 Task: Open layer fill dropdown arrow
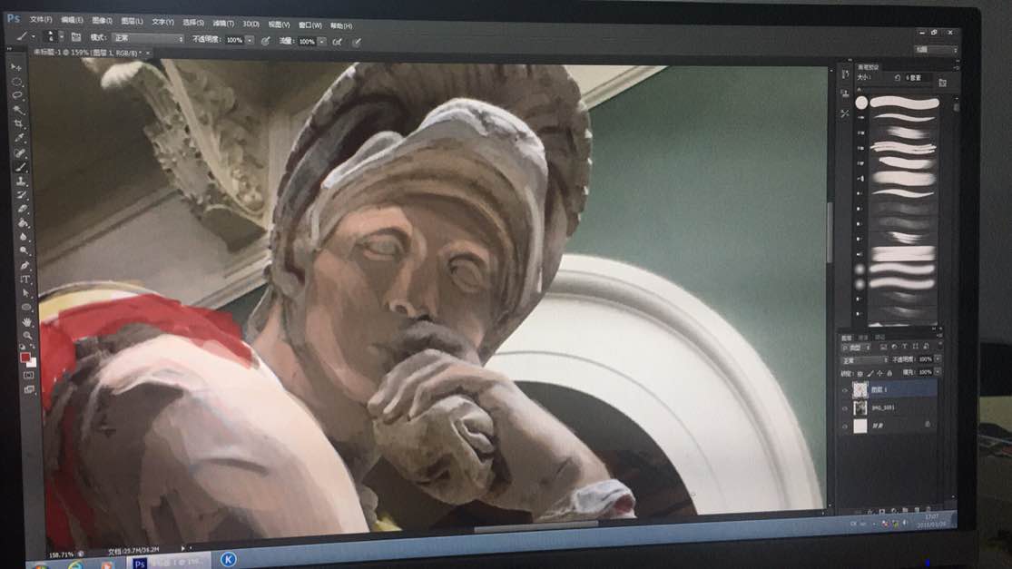click(938, 372)
